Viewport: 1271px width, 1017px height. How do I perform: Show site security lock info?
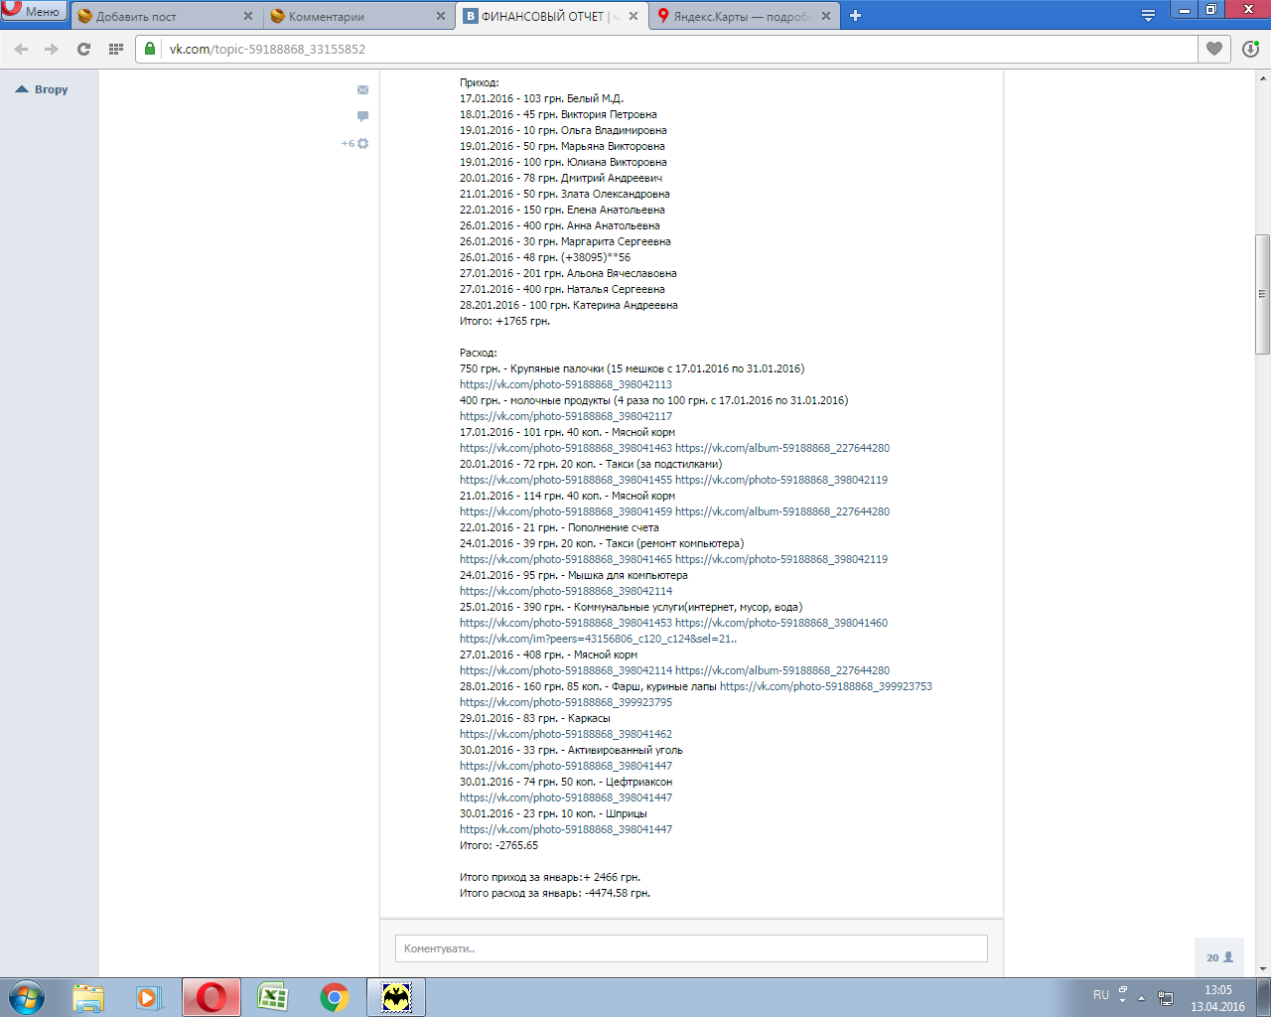pyautogui.click(x=150, y=49)
